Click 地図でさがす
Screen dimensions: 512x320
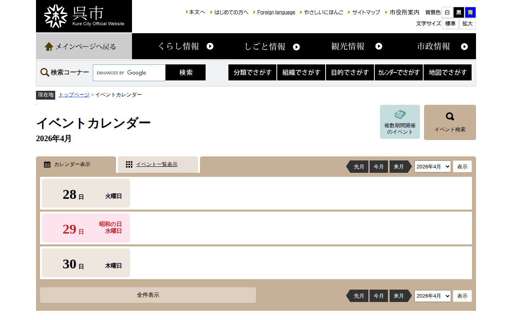click(448, 72)
